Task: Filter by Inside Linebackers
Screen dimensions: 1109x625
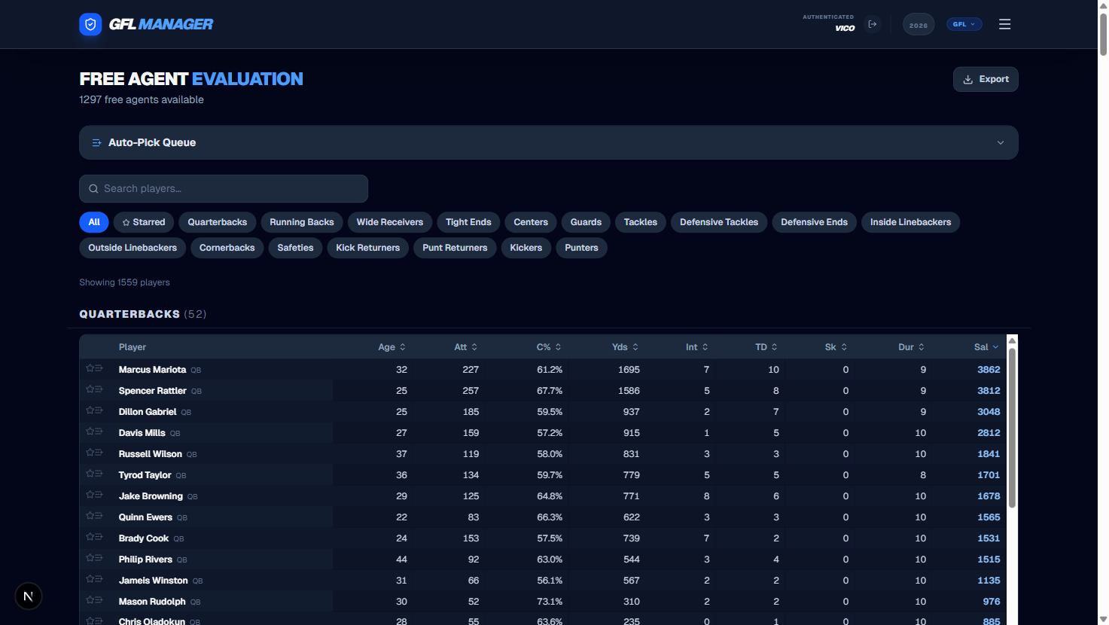Action: point(911,222)
